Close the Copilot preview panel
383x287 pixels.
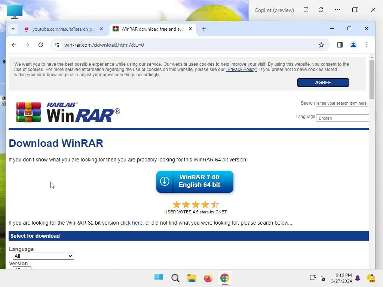[373, 10]
